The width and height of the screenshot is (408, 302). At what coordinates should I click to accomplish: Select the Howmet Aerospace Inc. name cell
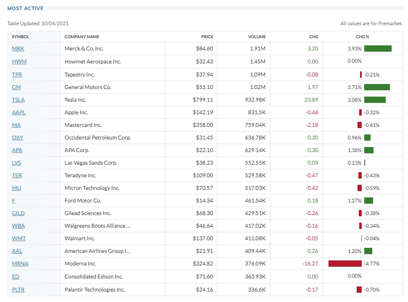tap(93, 62)
